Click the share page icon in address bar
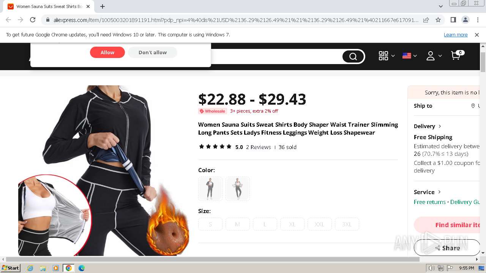This screenshot has width=486, height=273. point(426,20)
